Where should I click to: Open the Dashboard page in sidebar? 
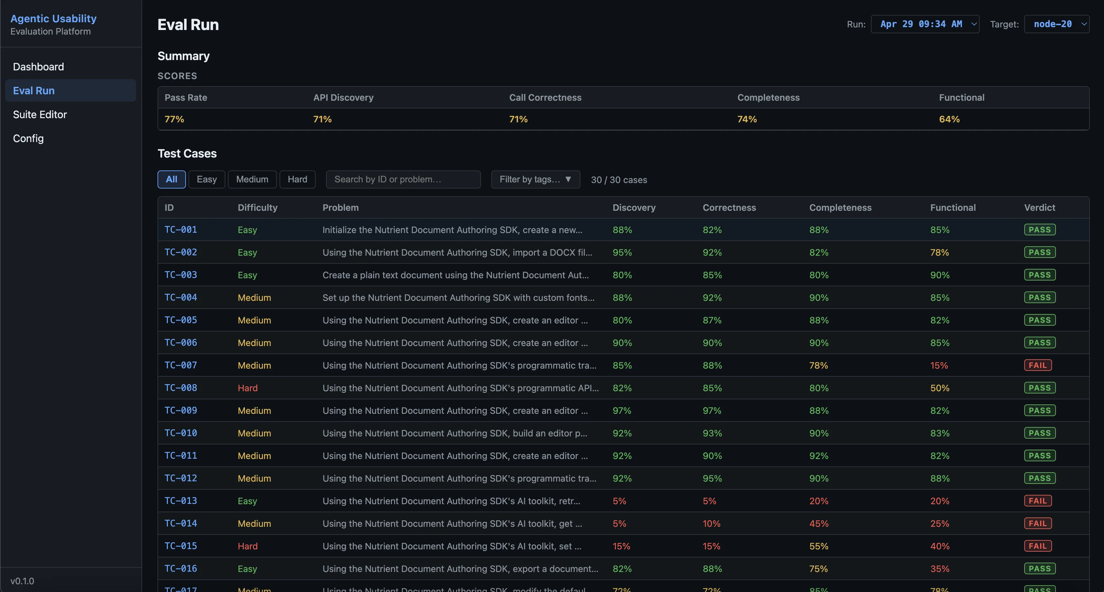(70, 66)
